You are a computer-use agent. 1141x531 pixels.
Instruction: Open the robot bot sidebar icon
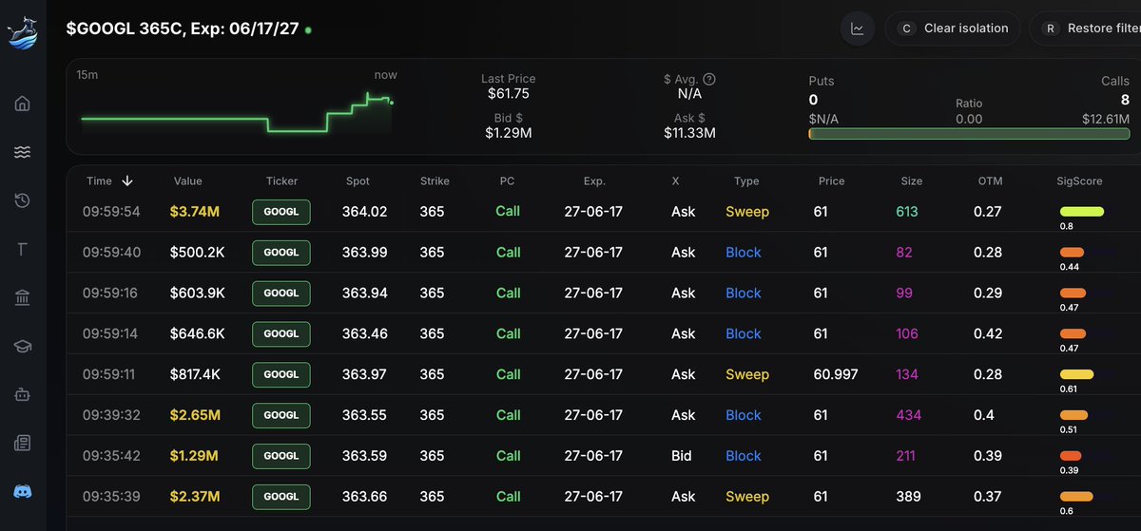point(23,394)
